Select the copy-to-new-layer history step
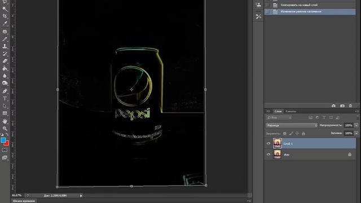361x203 pixels. (310, 5)
